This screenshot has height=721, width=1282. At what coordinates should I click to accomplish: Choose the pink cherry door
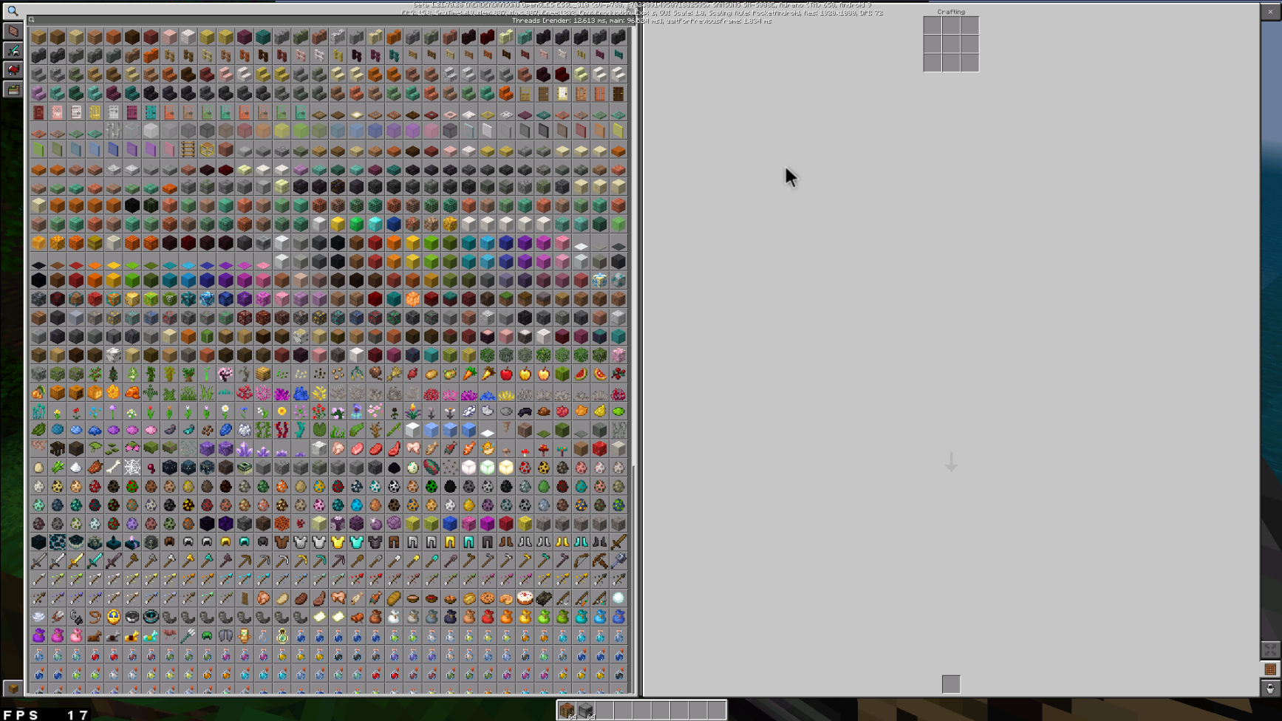[57, 112]
